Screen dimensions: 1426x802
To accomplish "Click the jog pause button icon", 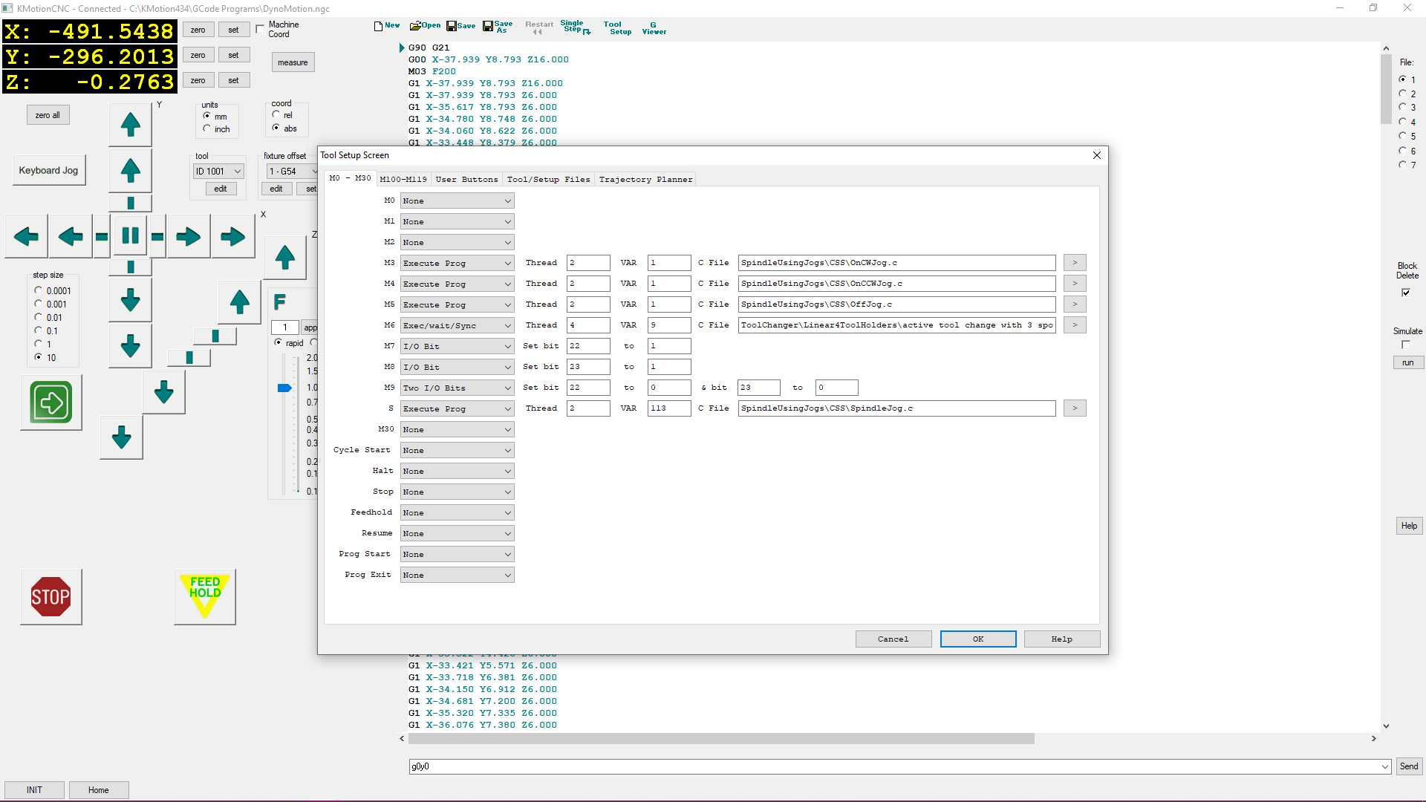I will [130, 236].
